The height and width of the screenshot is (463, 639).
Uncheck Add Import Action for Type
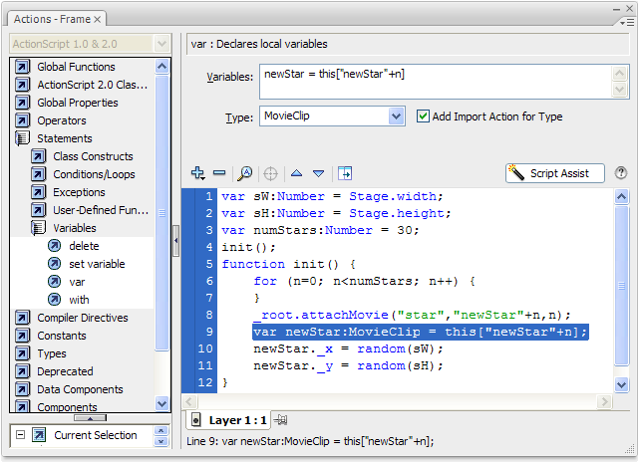coord(423,116)
